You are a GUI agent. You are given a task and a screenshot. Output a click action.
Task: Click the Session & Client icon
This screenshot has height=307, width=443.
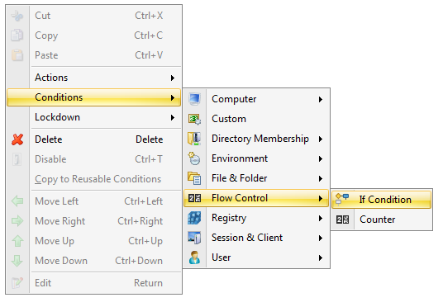click(194, 238)
